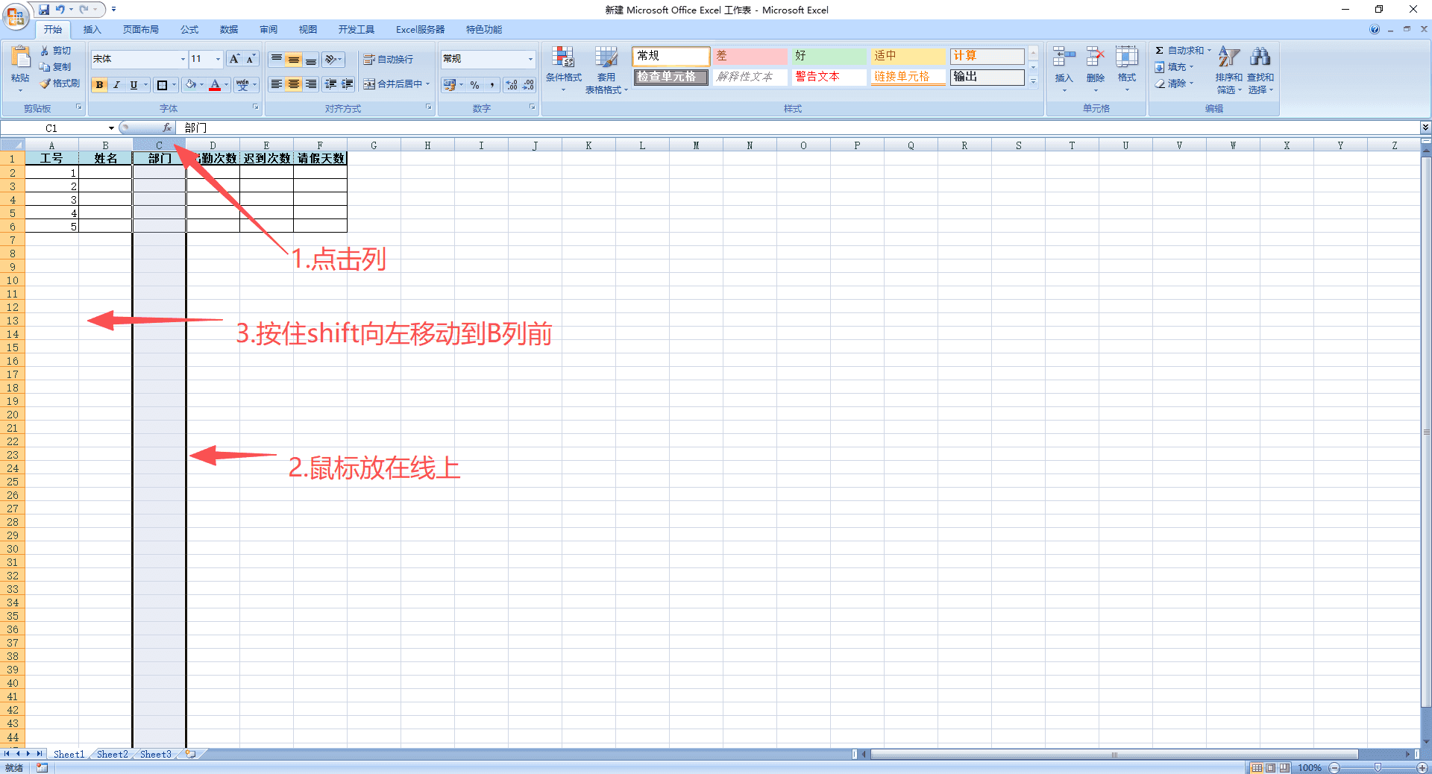1432x774 pixels.
Task: Switch to the 页面布局 ribbon tab
Action: (141, 30)
